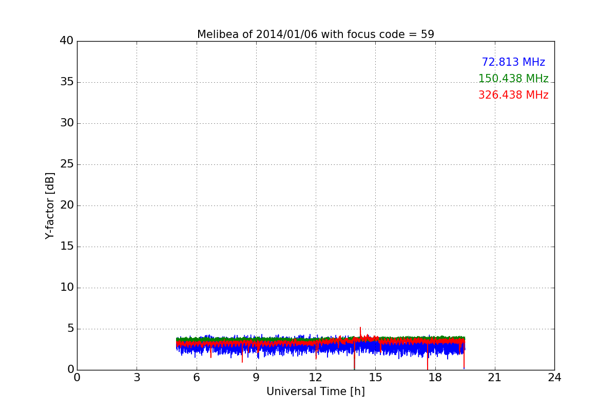Image resolution: width=616 pixels, height=411 pixels.
Task: Select the 326.438 MHz legend label
Action: [x=513, y=95]
